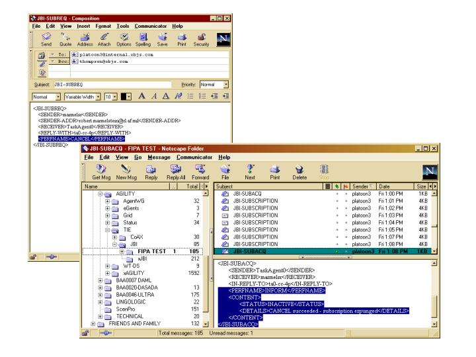The height and width of the screenshot is (357, 476).
Task: Click the decrease indent icon
Action: coord(214,97)
